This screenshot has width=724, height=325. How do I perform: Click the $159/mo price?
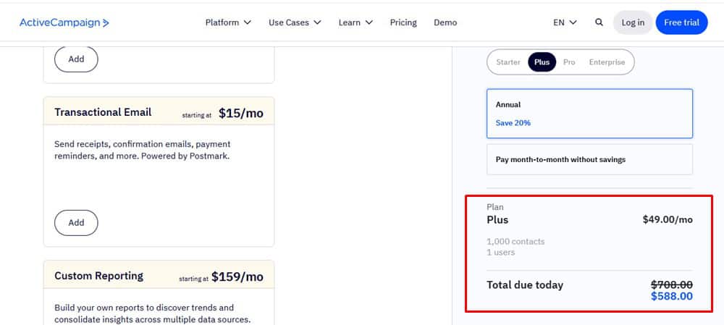click(x=237, y=277)
